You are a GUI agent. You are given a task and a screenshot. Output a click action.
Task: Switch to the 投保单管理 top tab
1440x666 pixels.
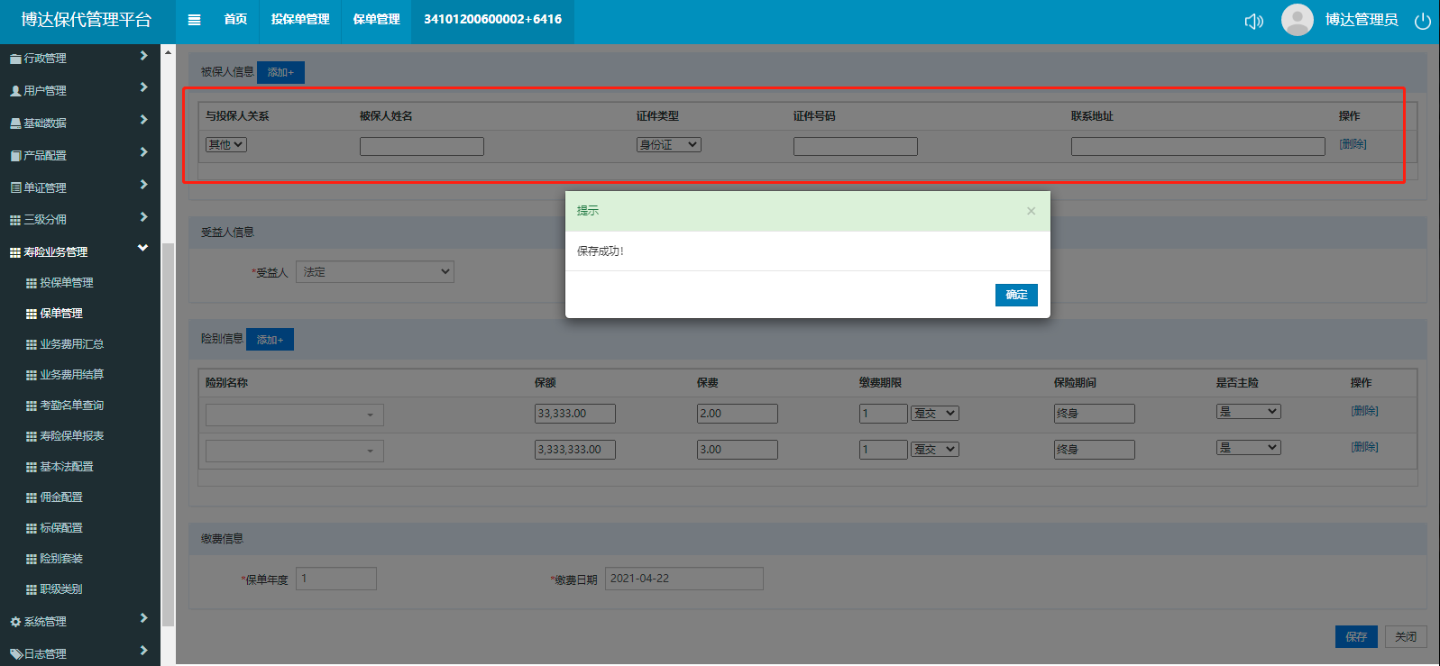[x=300, y=20]
